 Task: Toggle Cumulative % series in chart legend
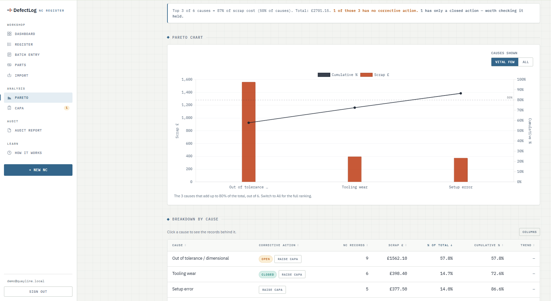click(x=338, y=75)
